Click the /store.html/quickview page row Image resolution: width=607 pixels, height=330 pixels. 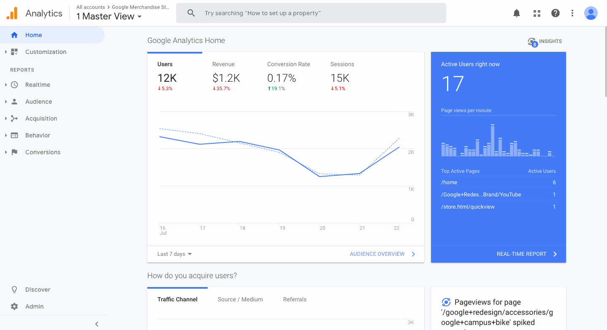point(498,207)
